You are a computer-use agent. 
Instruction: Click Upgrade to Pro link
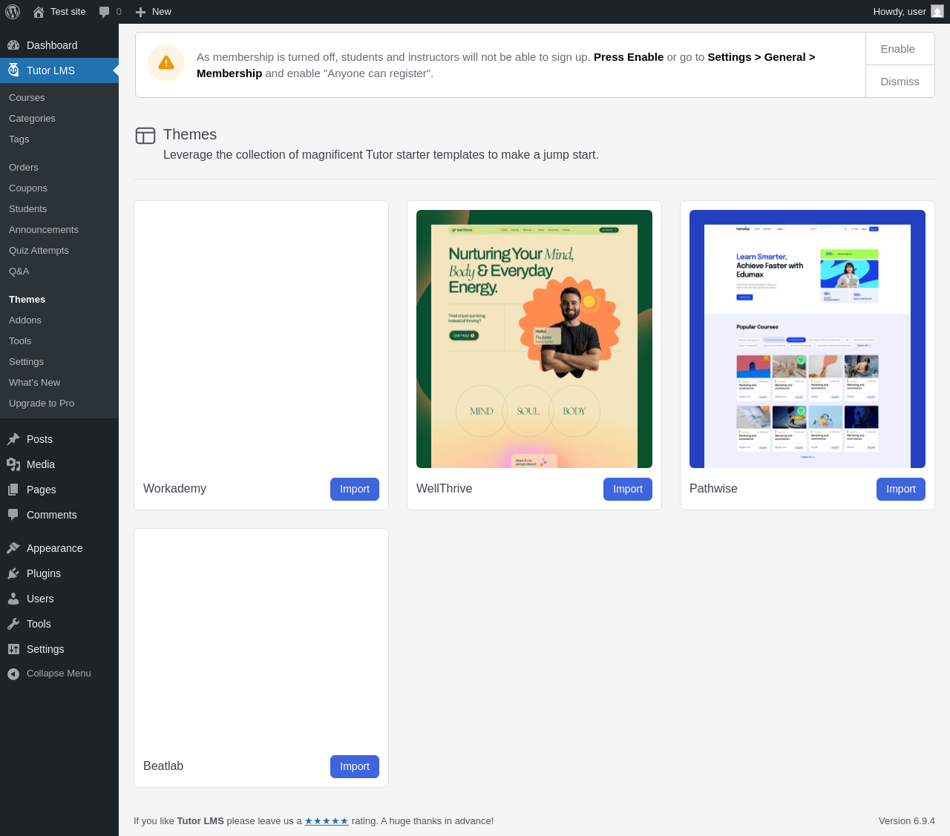(x=42, y=404)
